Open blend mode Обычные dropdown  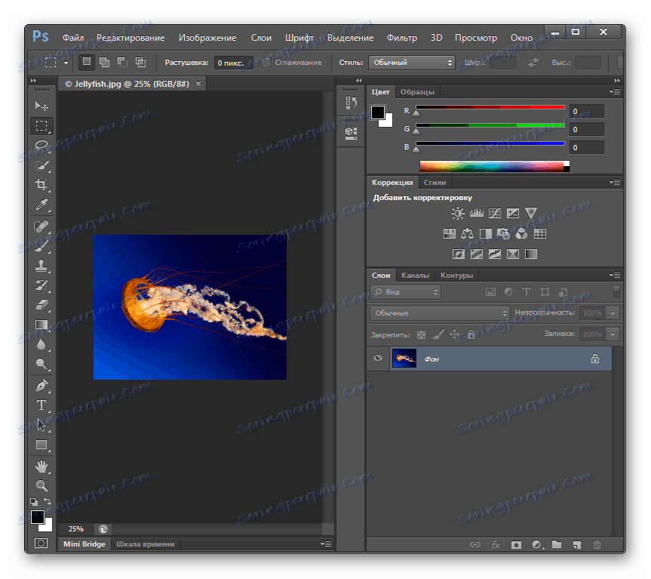click(x=440, y=313)
